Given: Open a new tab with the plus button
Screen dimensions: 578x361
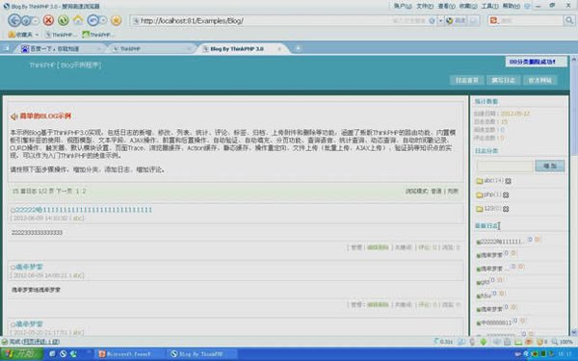Looking at the screenshot, I should [298, 48].
